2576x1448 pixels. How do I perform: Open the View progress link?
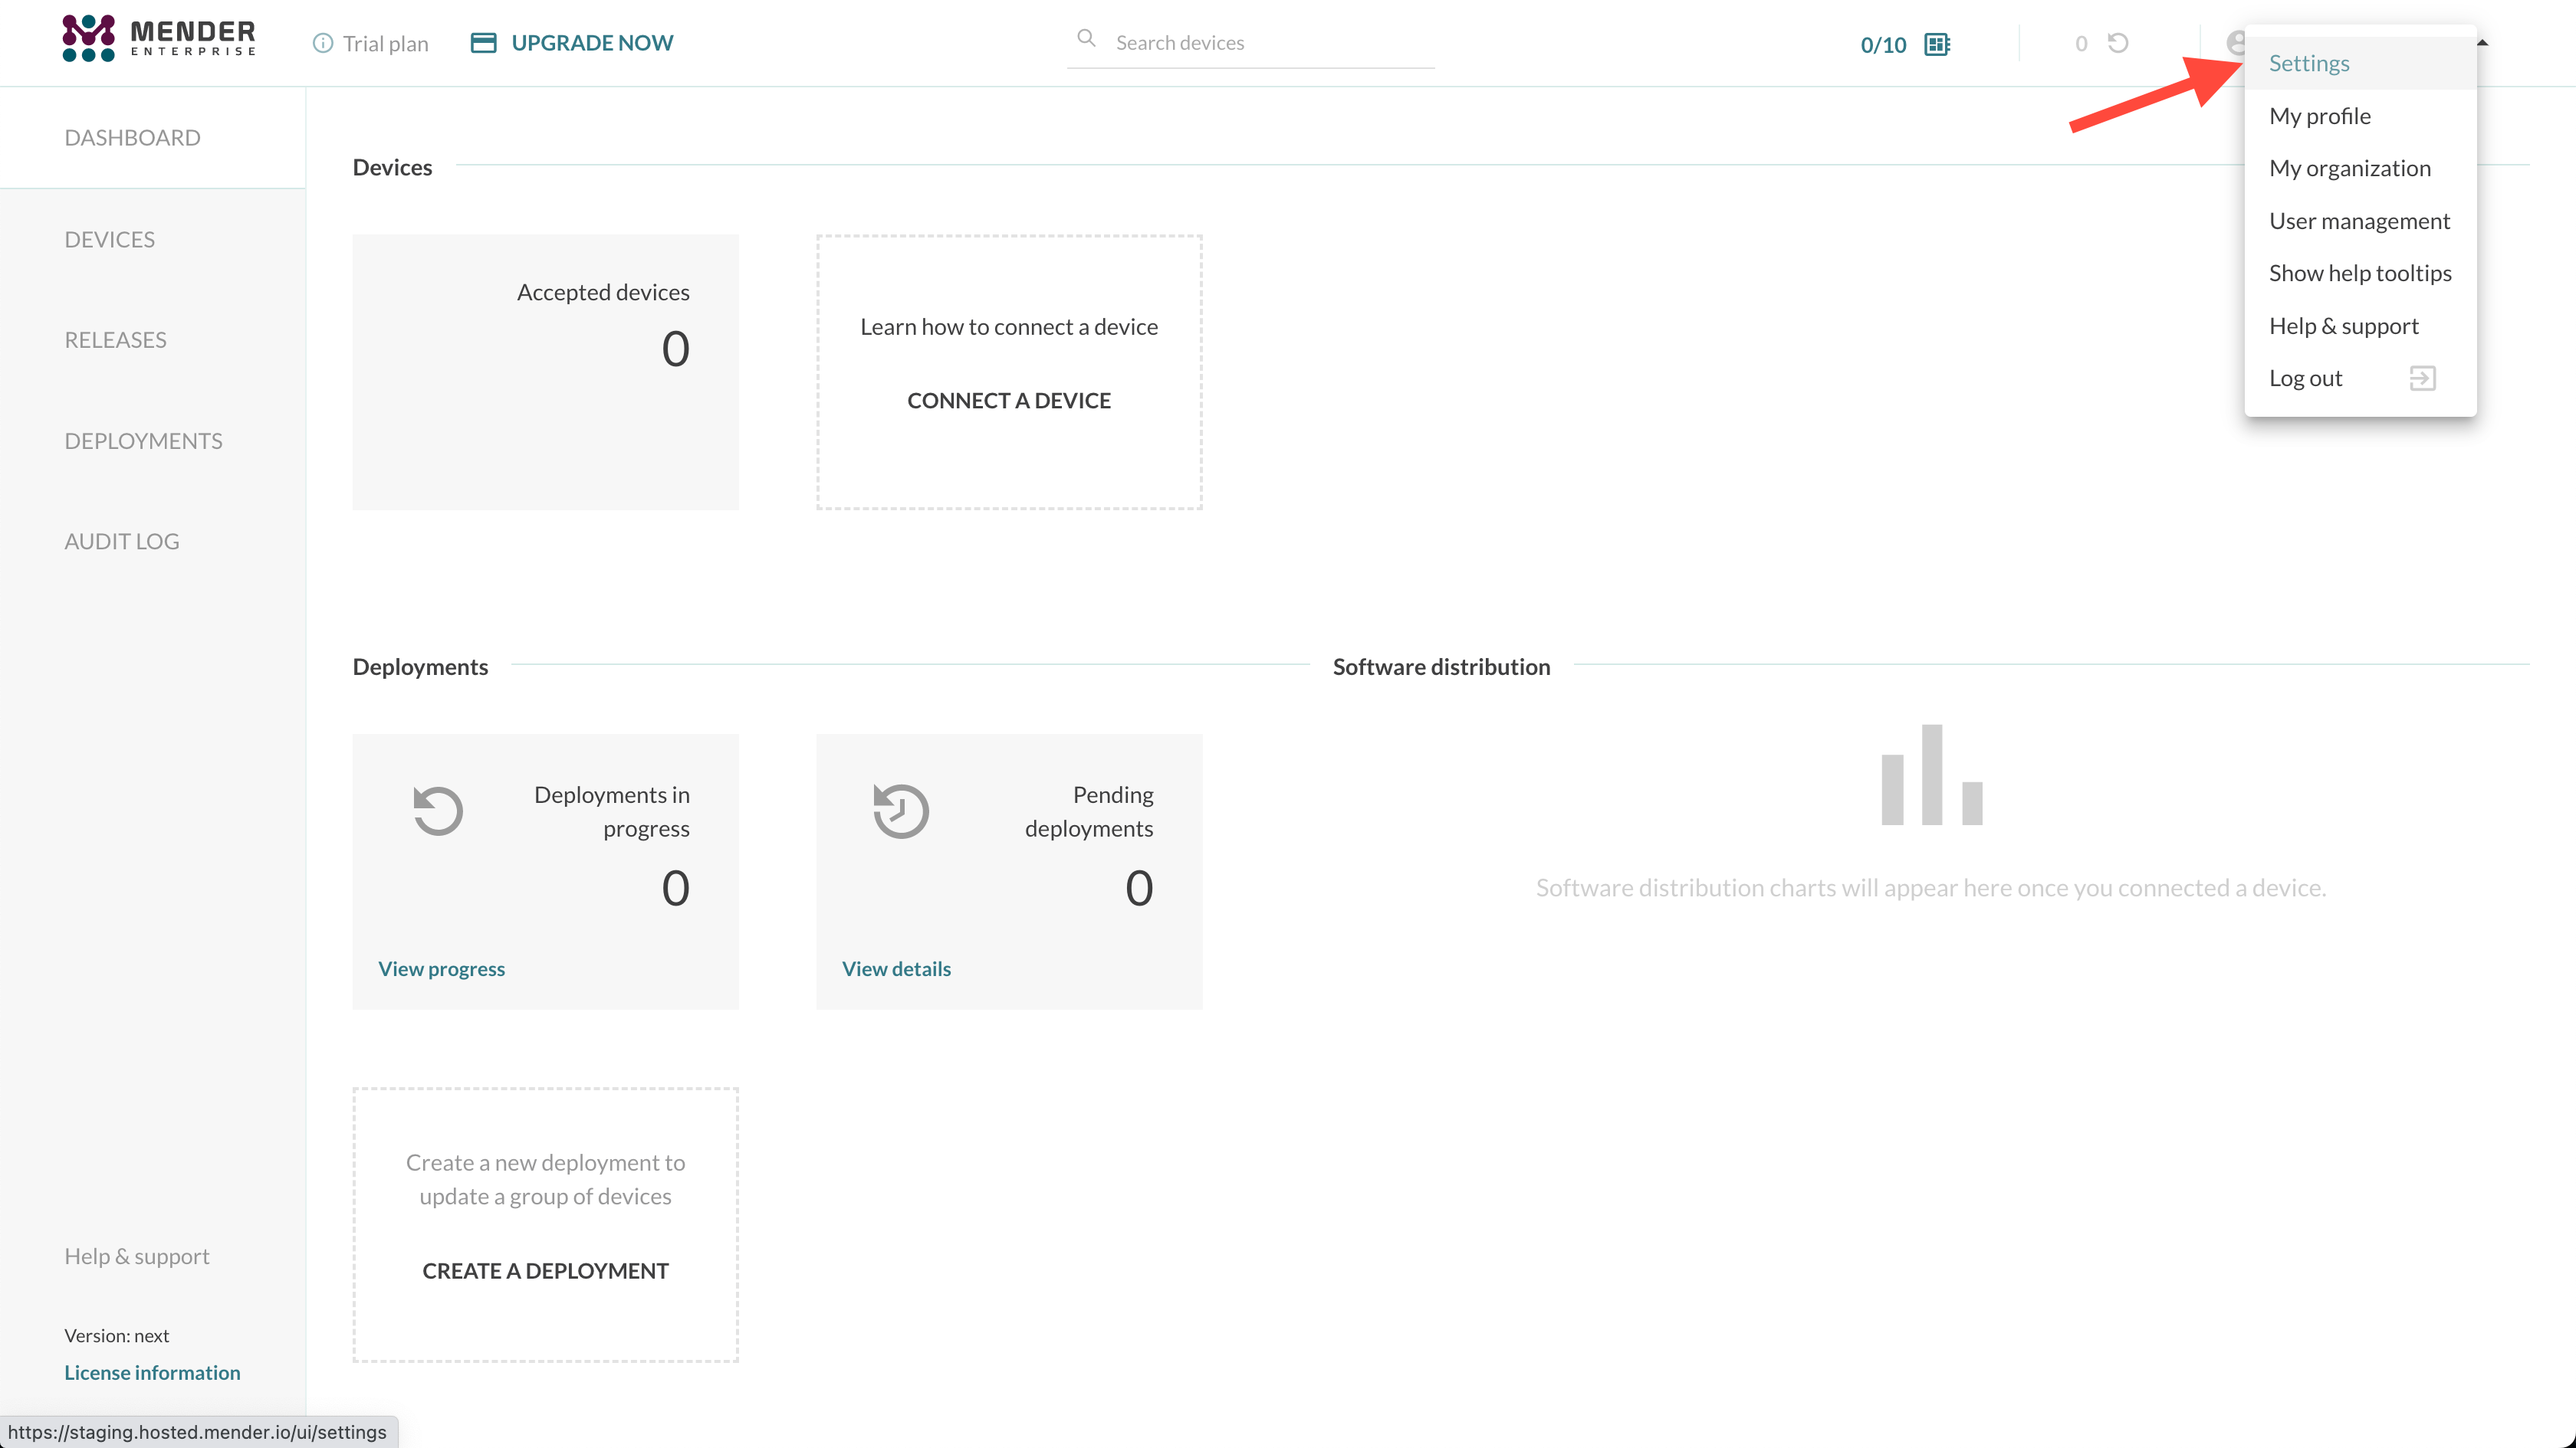pos(441,968)
